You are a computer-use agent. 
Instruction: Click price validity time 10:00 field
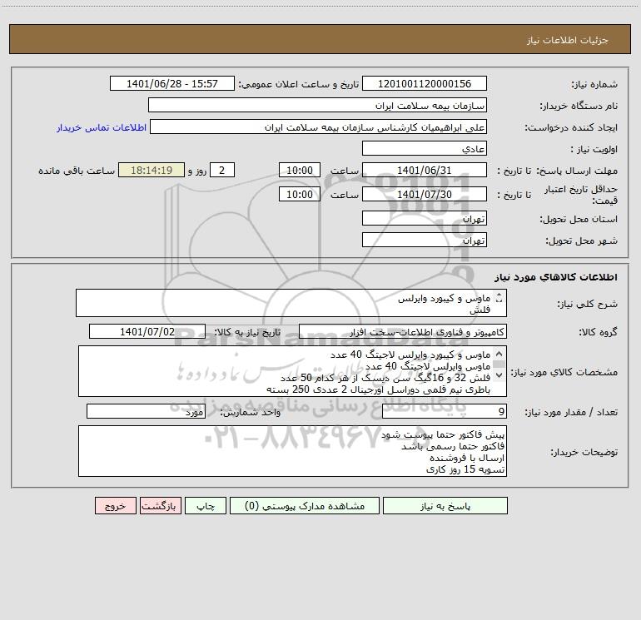pos(299,194)
